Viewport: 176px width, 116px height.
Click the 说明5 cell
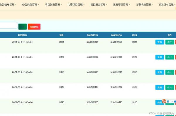[x=61, y=102]
